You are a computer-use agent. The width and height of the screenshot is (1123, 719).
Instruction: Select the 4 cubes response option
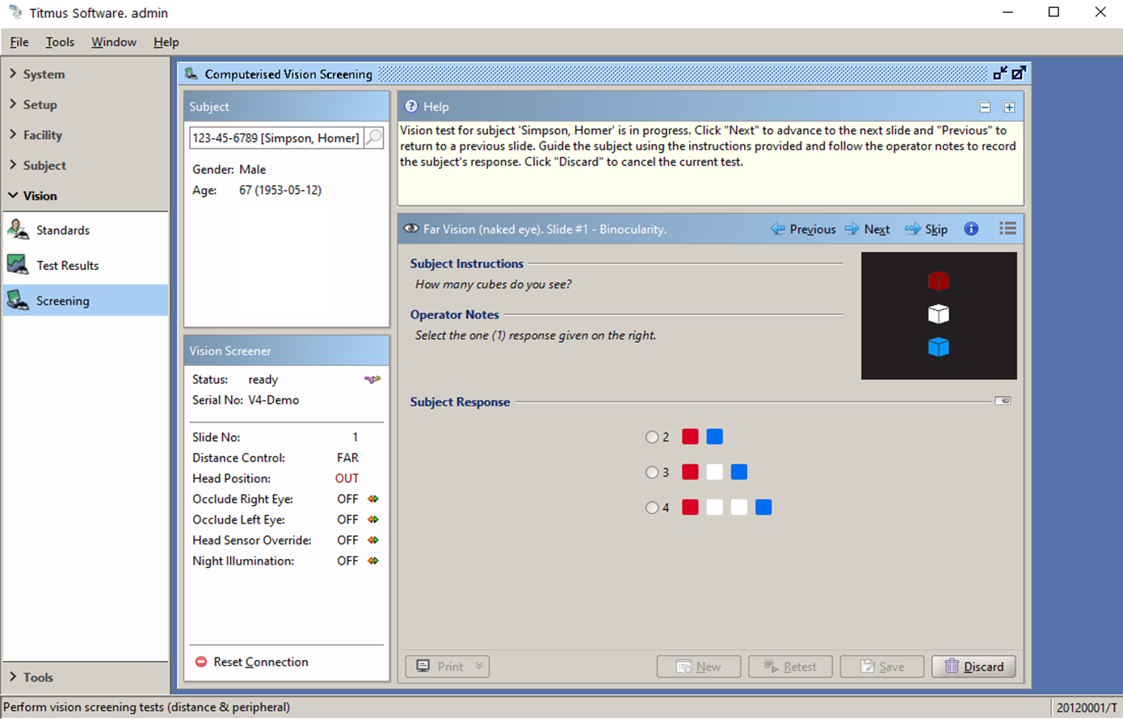[652, 508]
